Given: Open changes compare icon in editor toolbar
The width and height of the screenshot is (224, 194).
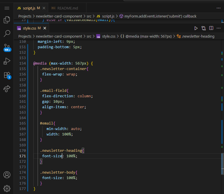Looking at the screenshot, I should (204, 28).
